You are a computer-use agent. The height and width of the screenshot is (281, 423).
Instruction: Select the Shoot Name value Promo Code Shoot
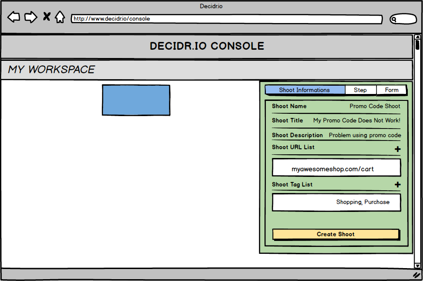pyautogui.click(x=375, y=106)
